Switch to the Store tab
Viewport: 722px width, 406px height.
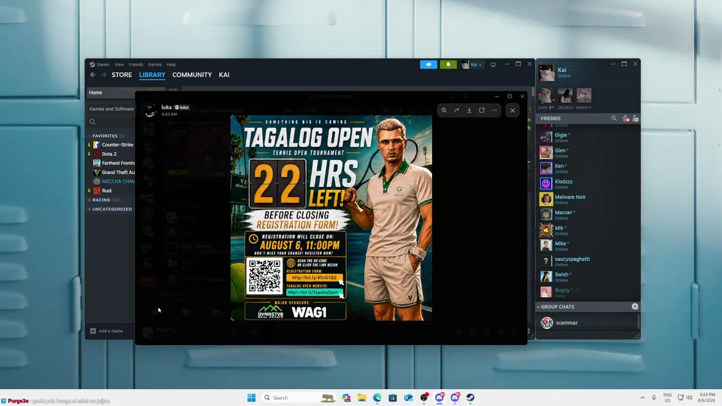[x=122, y=74]
